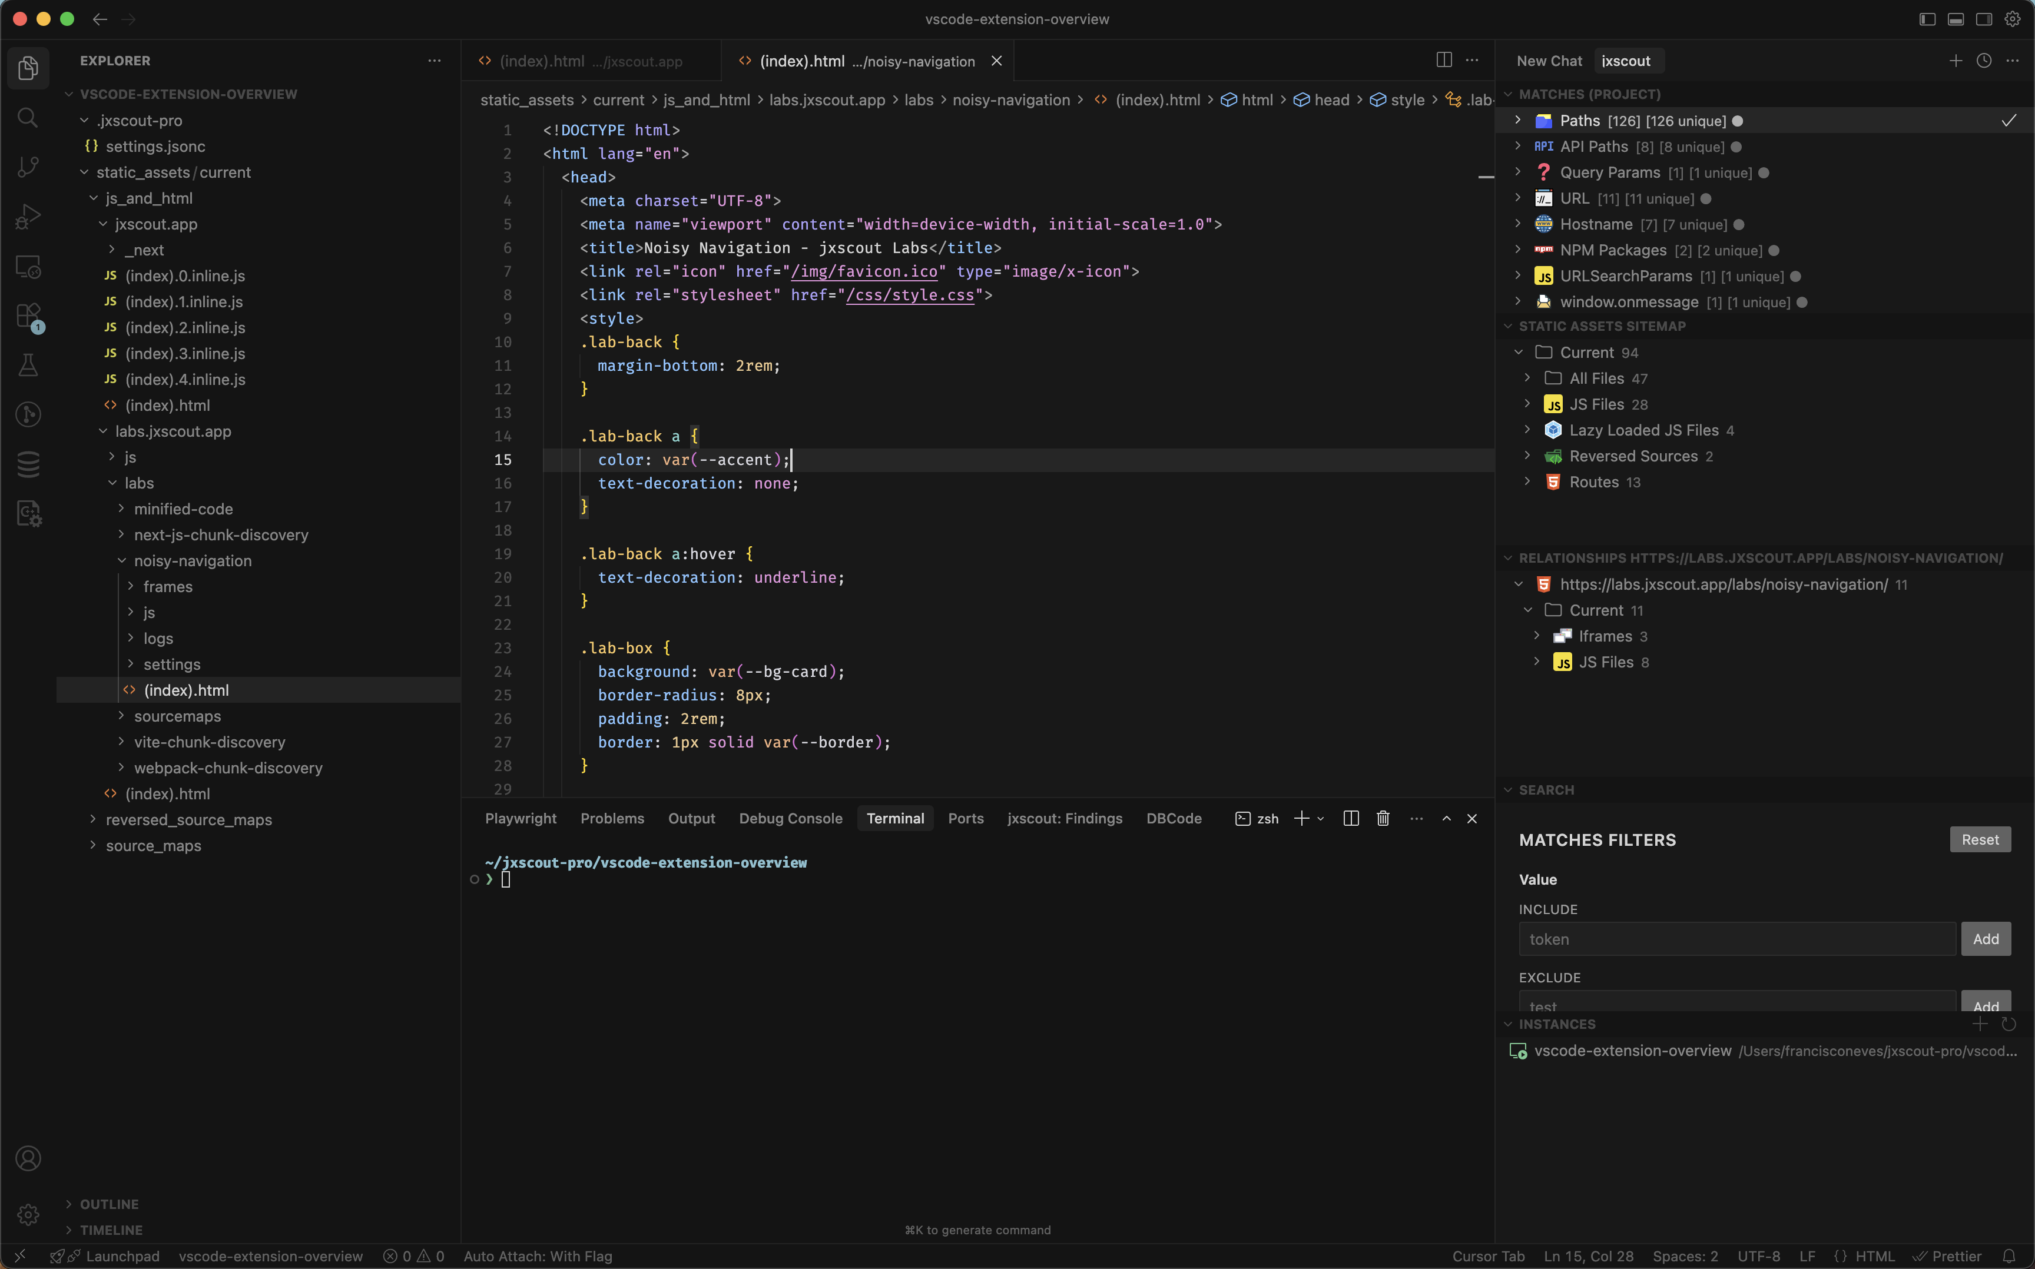2035x1269 pixels.
Task: Open editor More Actions menu
Action: pos(1473,61)
